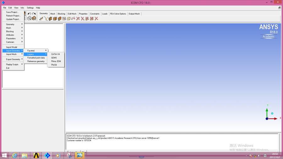Click the ICEM CFD taskbar icon

[47, 156]
